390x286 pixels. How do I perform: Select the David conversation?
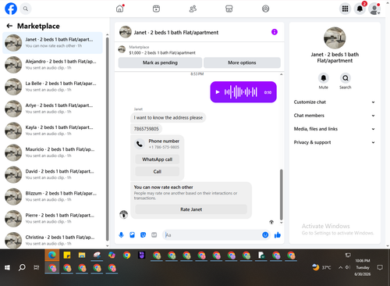coord(52,174)
